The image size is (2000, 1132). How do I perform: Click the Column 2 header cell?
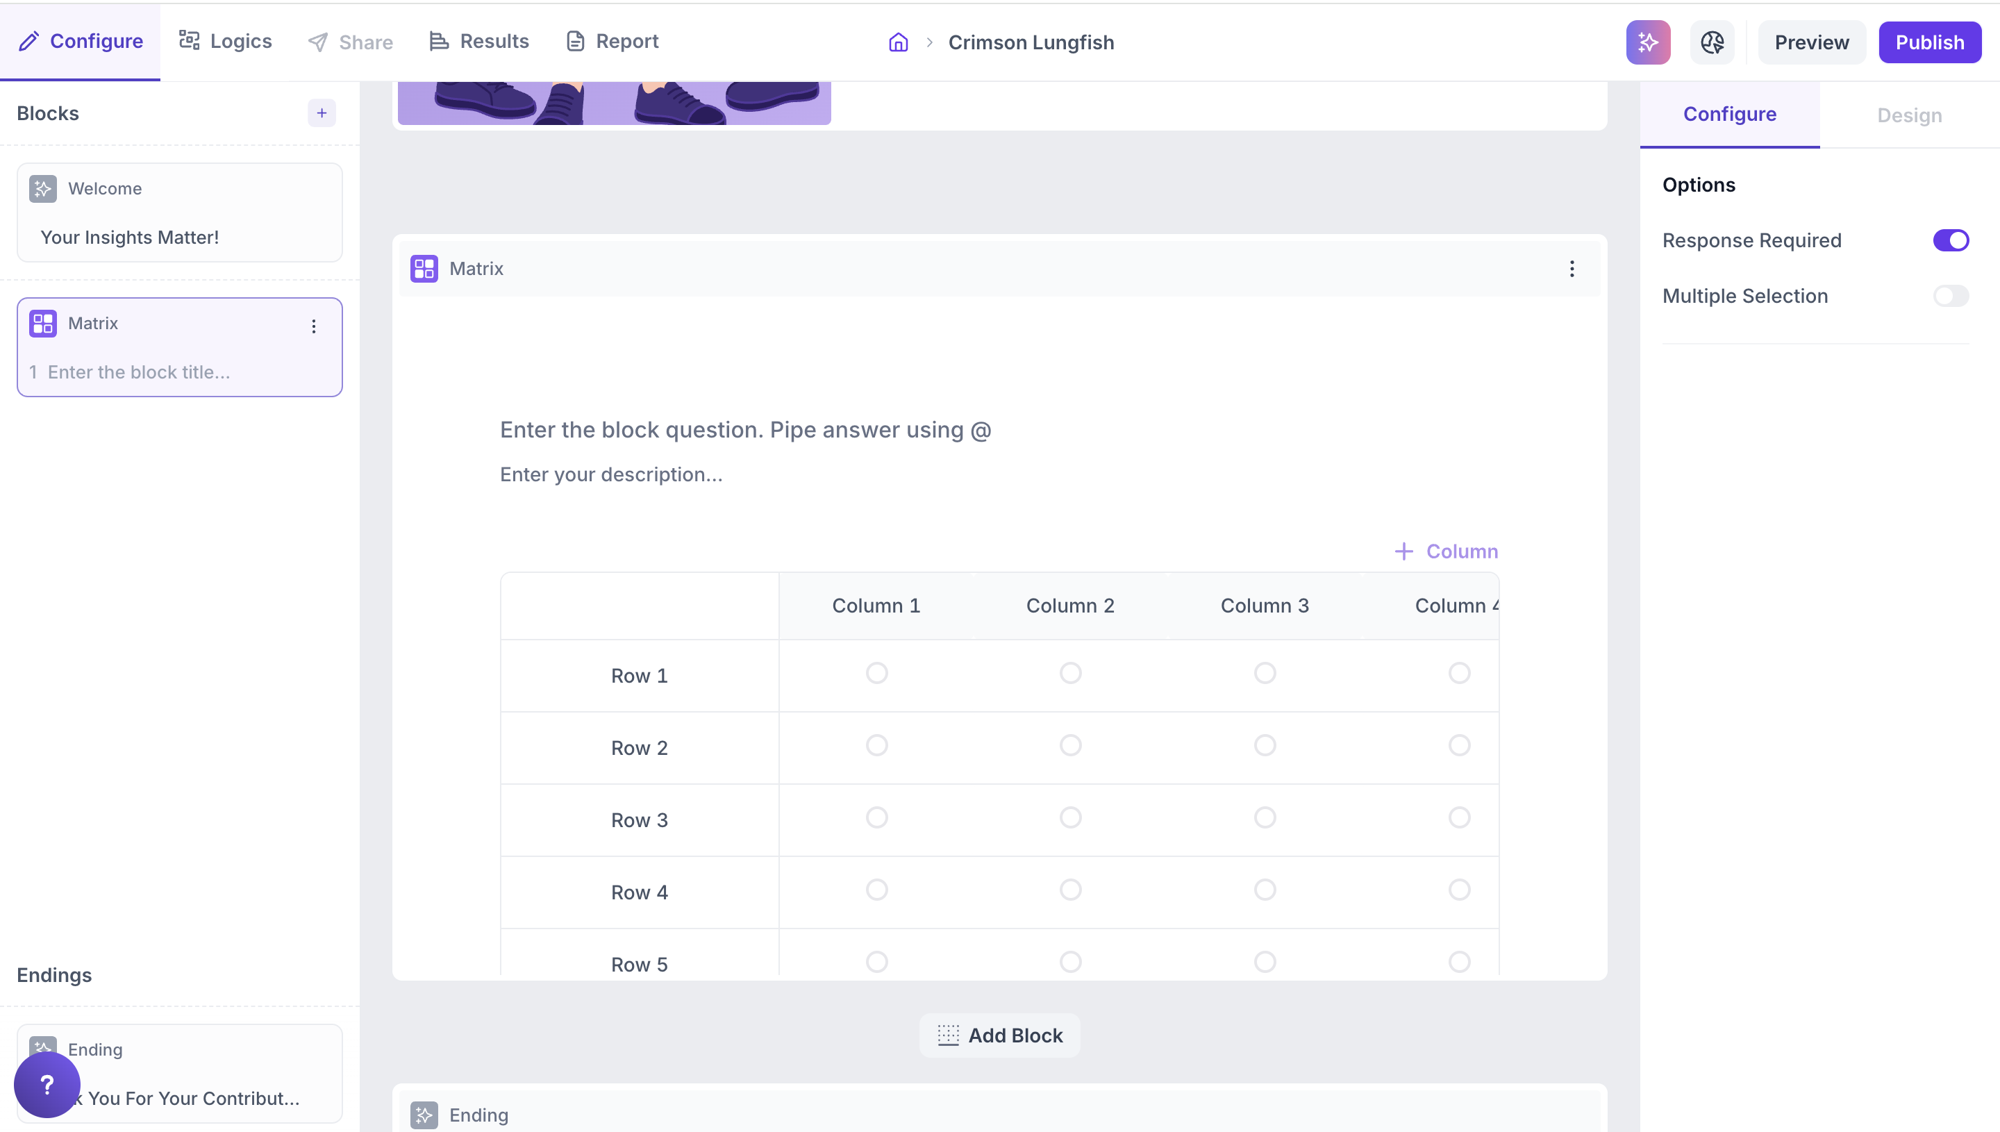pos(1069,606)
